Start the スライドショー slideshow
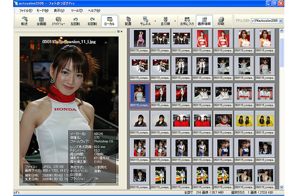Image resolution: width=298 pixels, height=196 pixels. [58, 21]
